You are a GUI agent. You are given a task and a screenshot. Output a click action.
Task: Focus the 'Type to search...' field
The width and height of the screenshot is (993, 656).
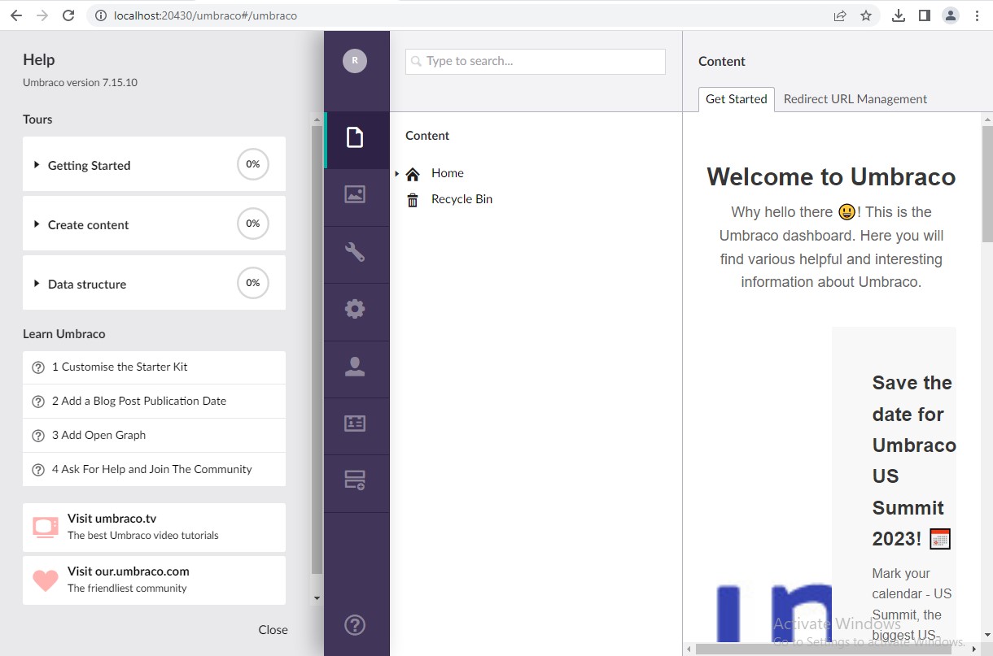536,62
